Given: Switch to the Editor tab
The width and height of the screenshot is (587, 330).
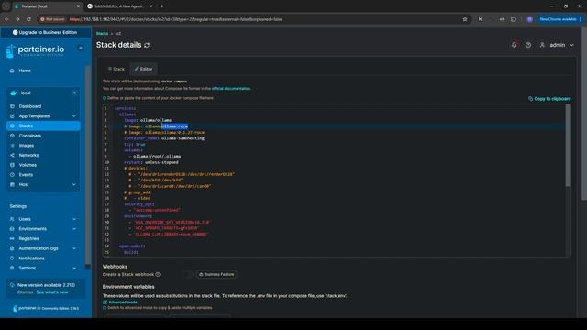Looking at the screenshot, I should click(x=144, y=69).
